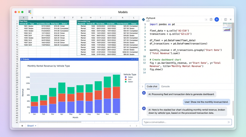Select the Fleet Data title cell

pos(24,21)
